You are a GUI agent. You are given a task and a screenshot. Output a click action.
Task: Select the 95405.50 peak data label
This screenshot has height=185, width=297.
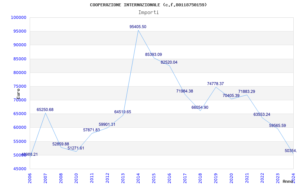pos(138,27)
